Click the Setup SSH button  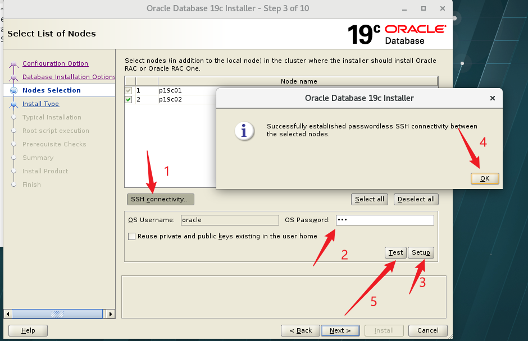click(x=421, y=252)
